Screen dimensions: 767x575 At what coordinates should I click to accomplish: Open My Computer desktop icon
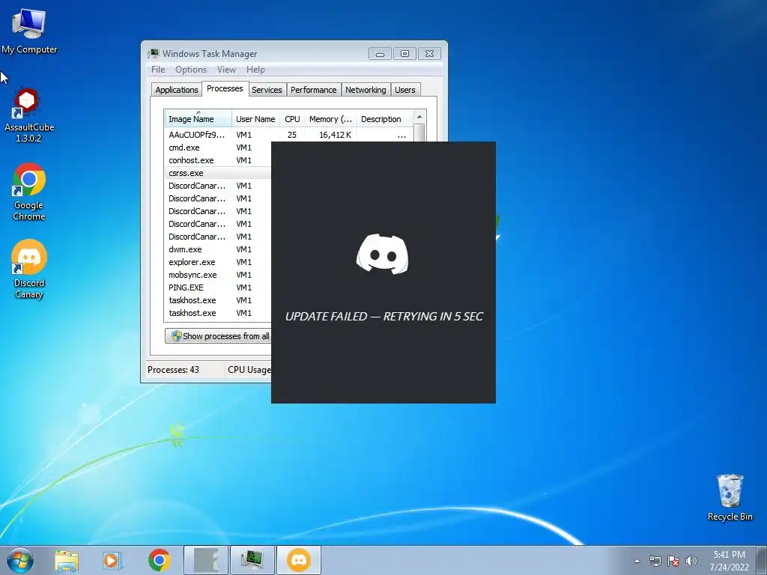coord(29,30)
